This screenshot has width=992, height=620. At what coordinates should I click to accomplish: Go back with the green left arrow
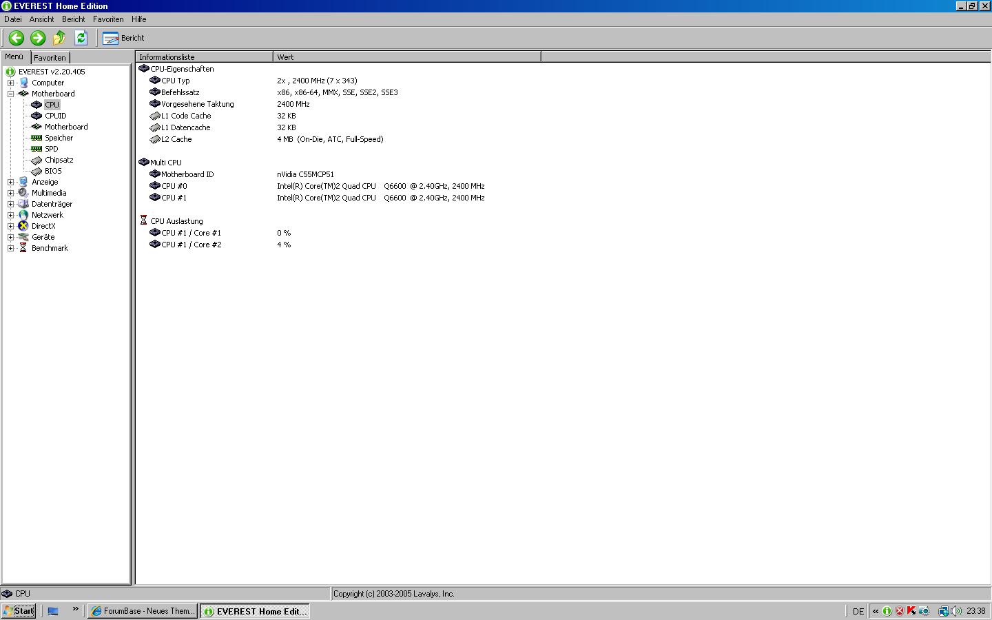click(17, 38)
